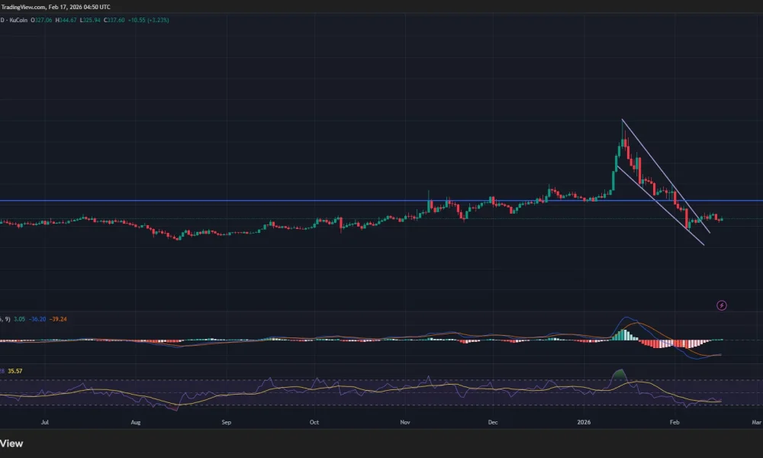Open TradingView.com from the watermark link

click(23, 6)
